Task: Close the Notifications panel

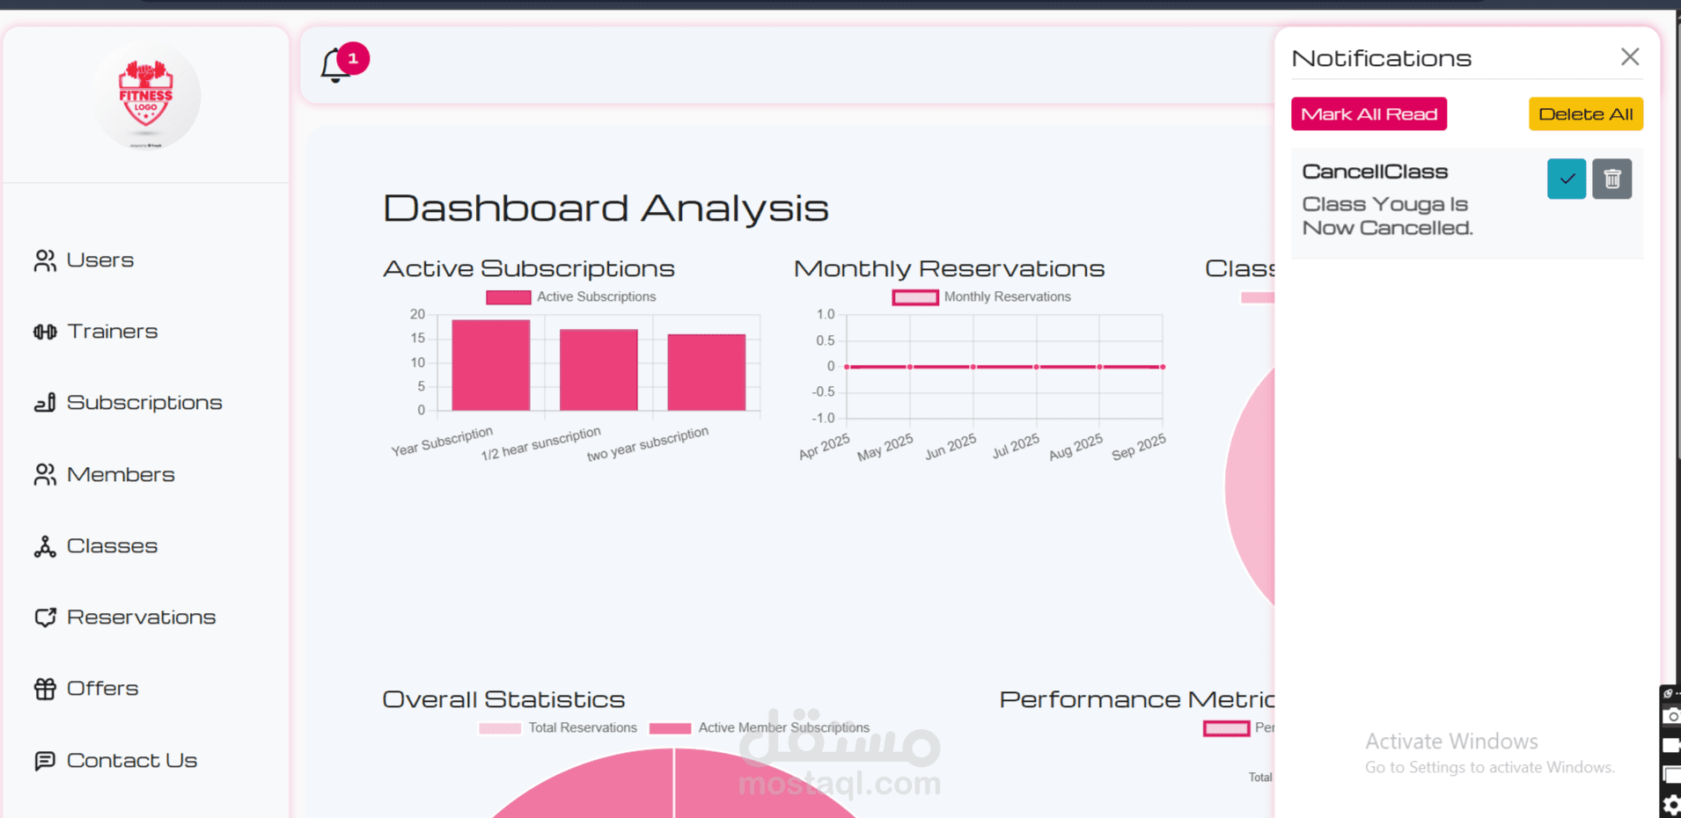Action: coord(1629,57)
